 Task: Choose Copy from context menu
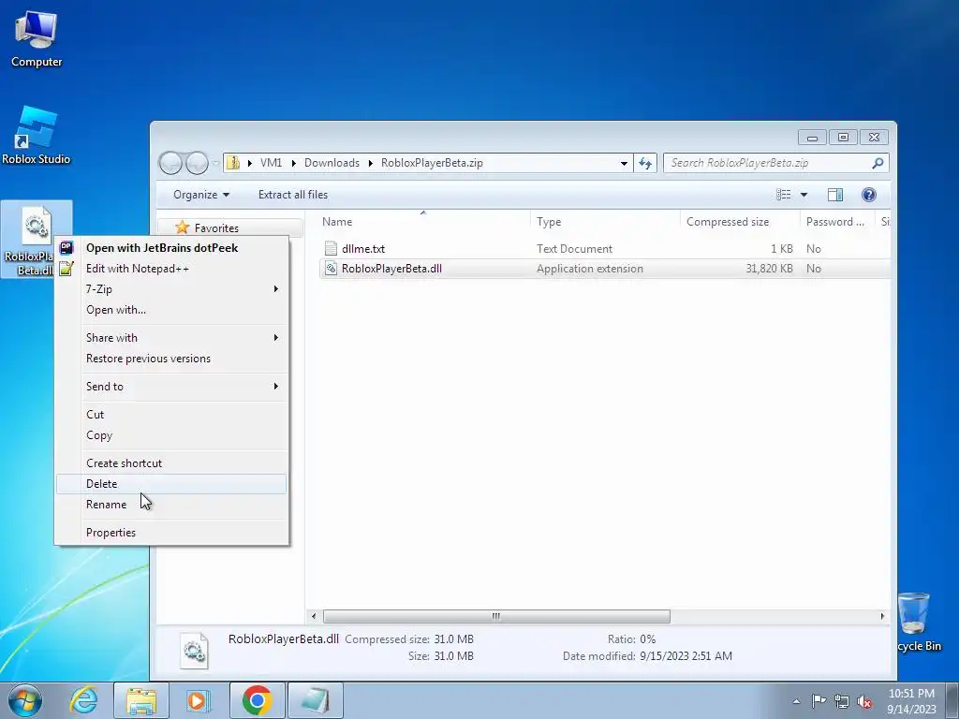tap(171, 435)
